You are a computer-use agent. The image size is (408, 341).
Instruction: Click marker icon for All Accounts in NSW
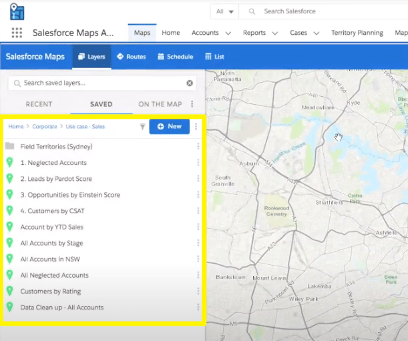[9, 259]
